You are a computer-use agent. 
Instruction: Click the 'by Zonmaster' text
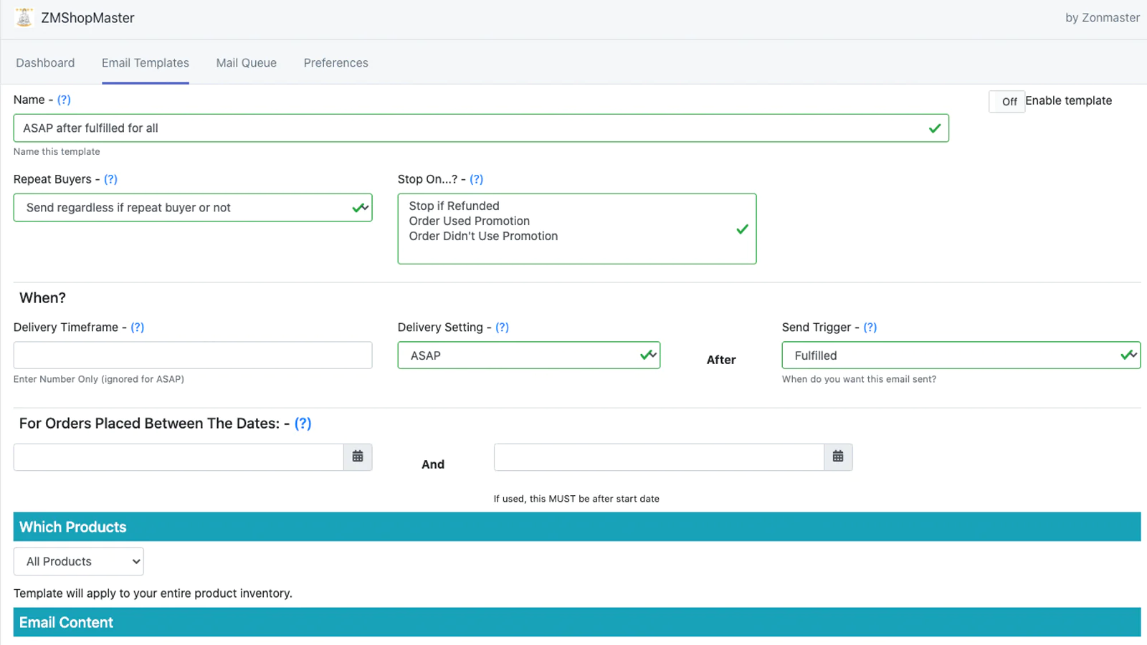(x=1102, y=18)
